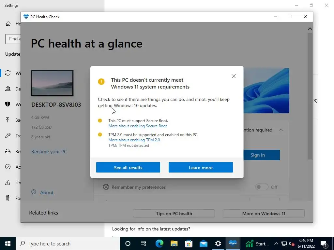Image resolution: width=334 pixels, height=250 pixels.
Task: Click the network tray icon
Action: click(x=284, y=243)
